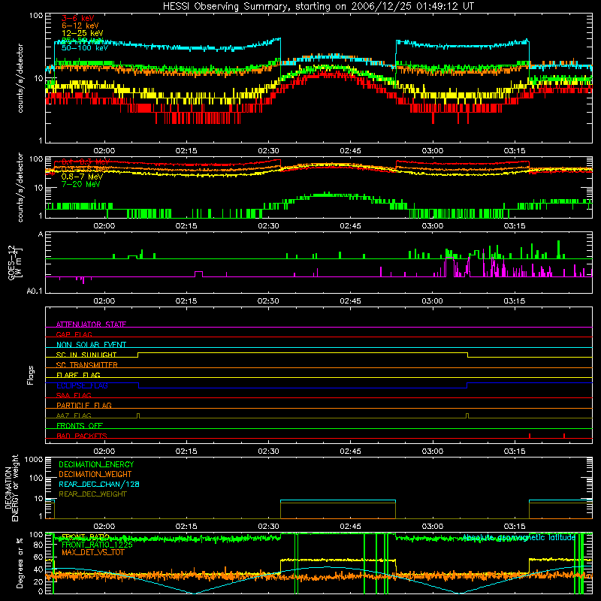Click counts/s/detector title of MeV panel
The width and height of the screenshot is (601, 601).
(x=20, y=187)
